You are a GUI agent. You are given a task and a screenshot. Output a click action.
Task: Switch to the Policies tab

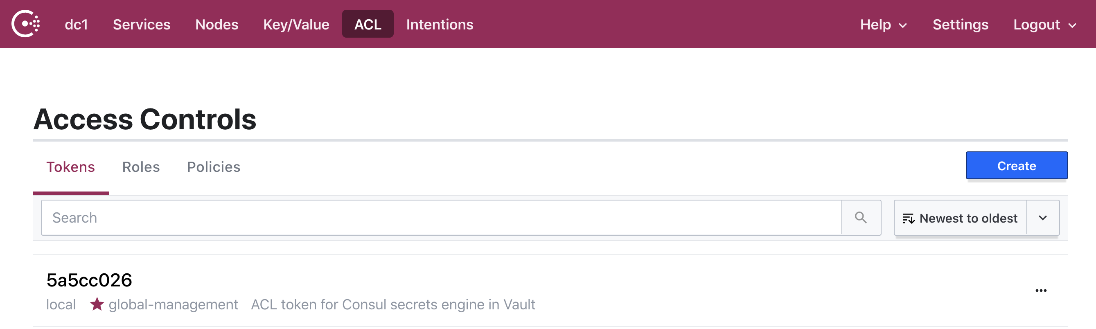[x=214, y=167]
